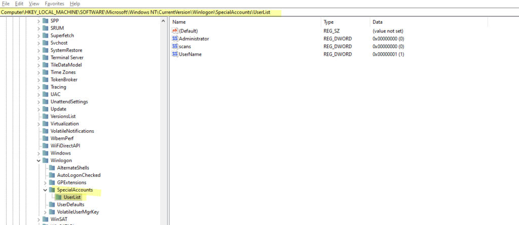Expand the UAC key

[x=39, y=94]
